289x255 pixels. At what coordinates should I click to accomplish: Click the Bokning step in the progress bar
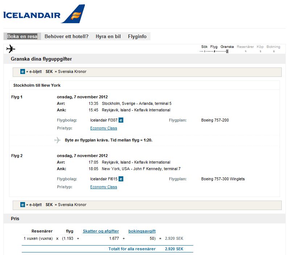coord(273,47)
